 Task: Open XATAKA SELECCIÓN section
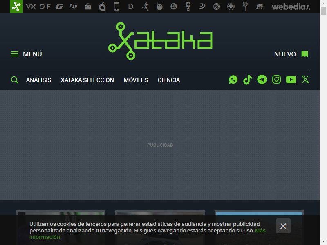coord(87,80)
